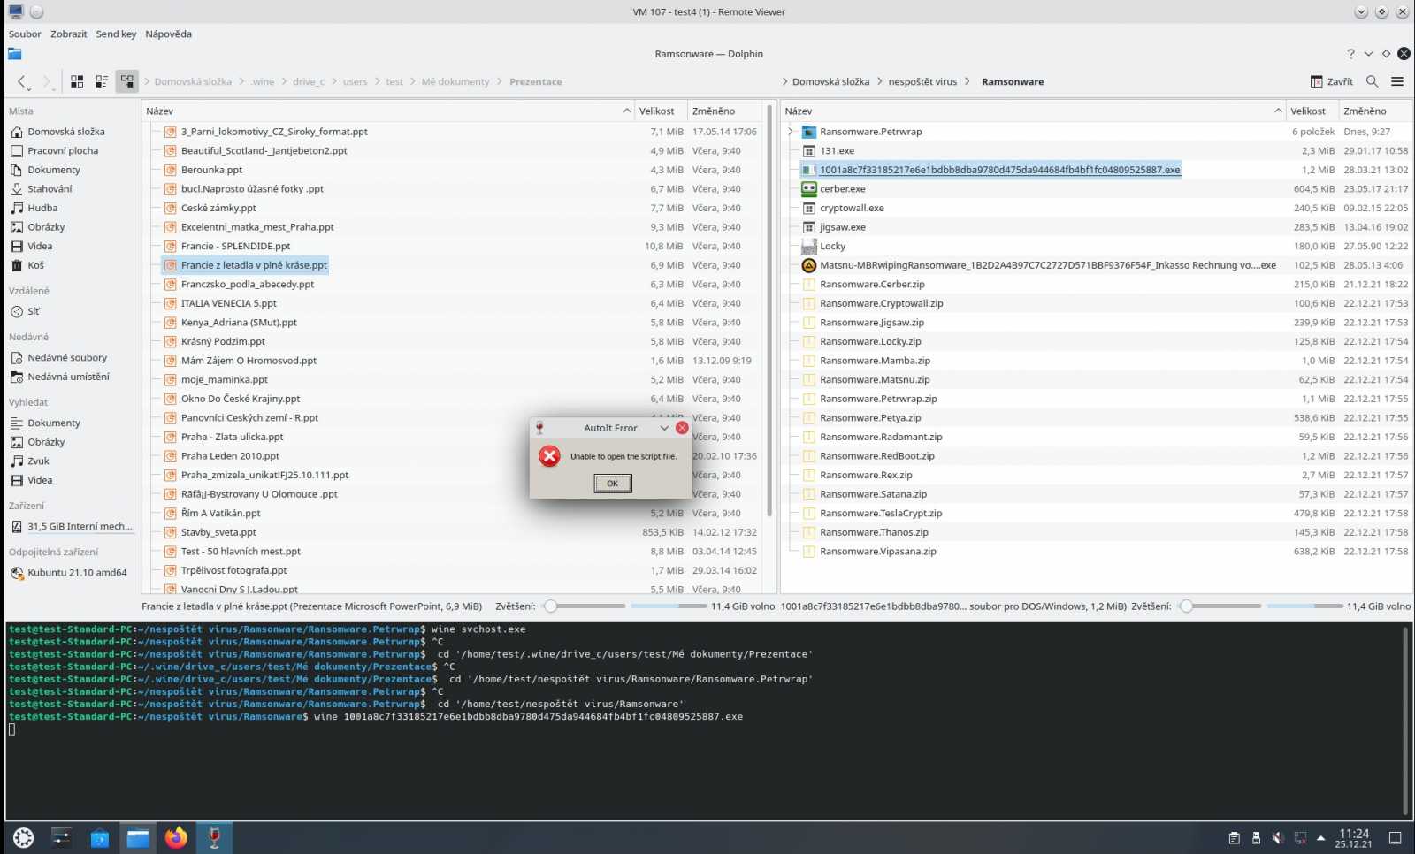Adjust left pane zoom slider
Screen dimensions: 1415x854
tap(584, 606)
